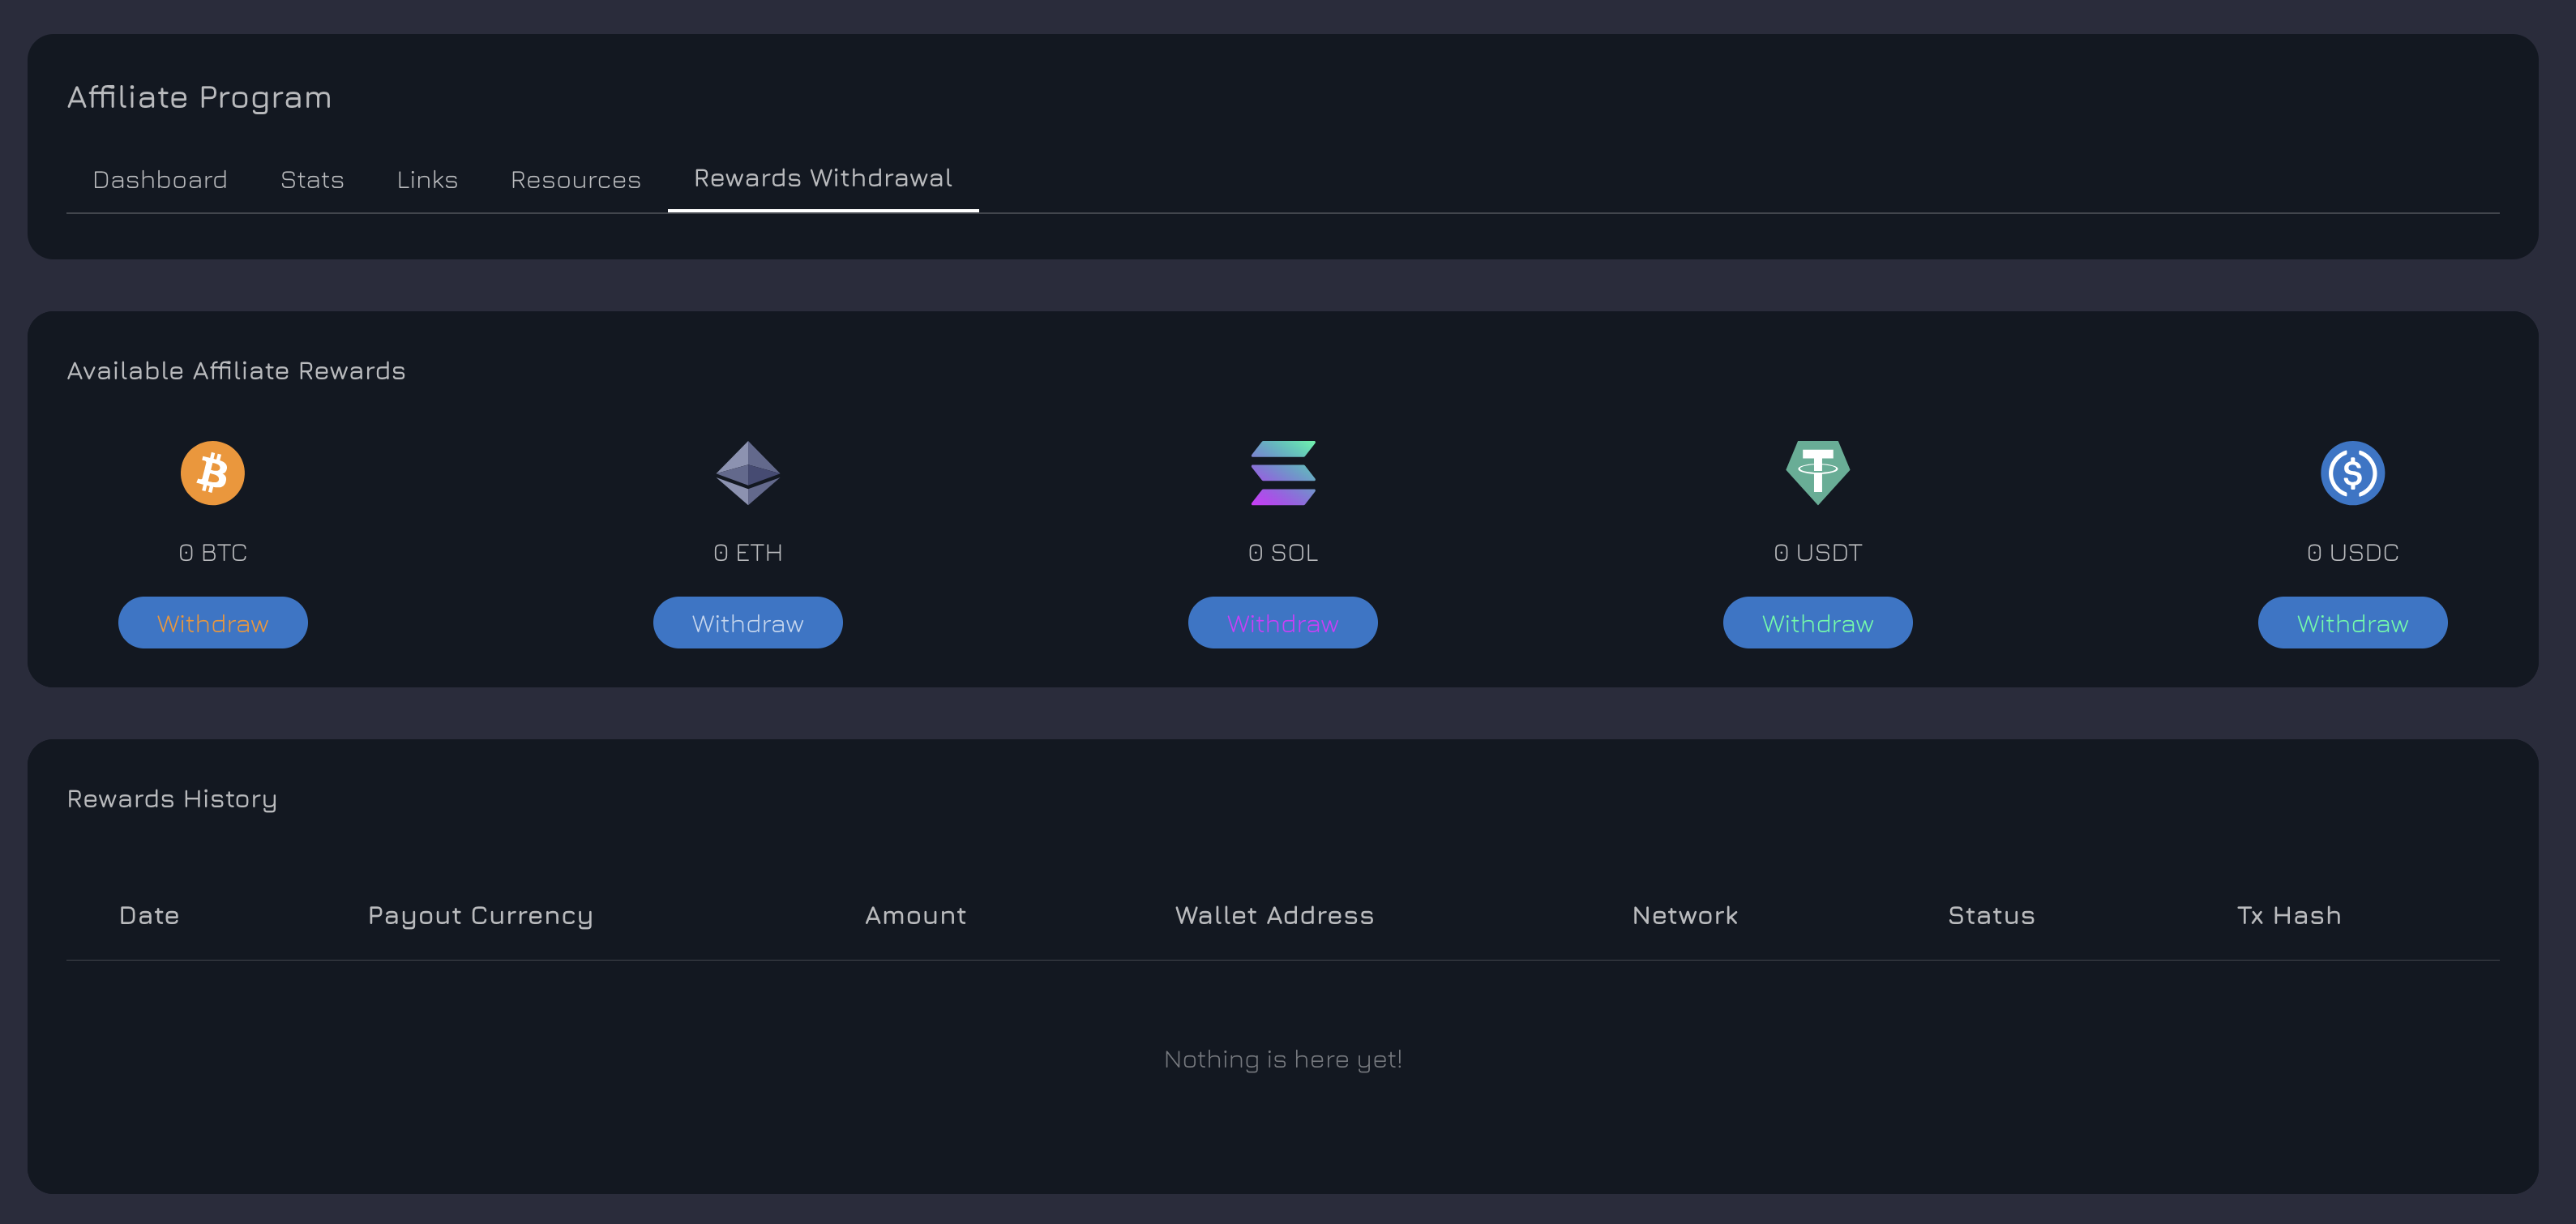Withdraw your ETH rewards

tap(747, 622)
